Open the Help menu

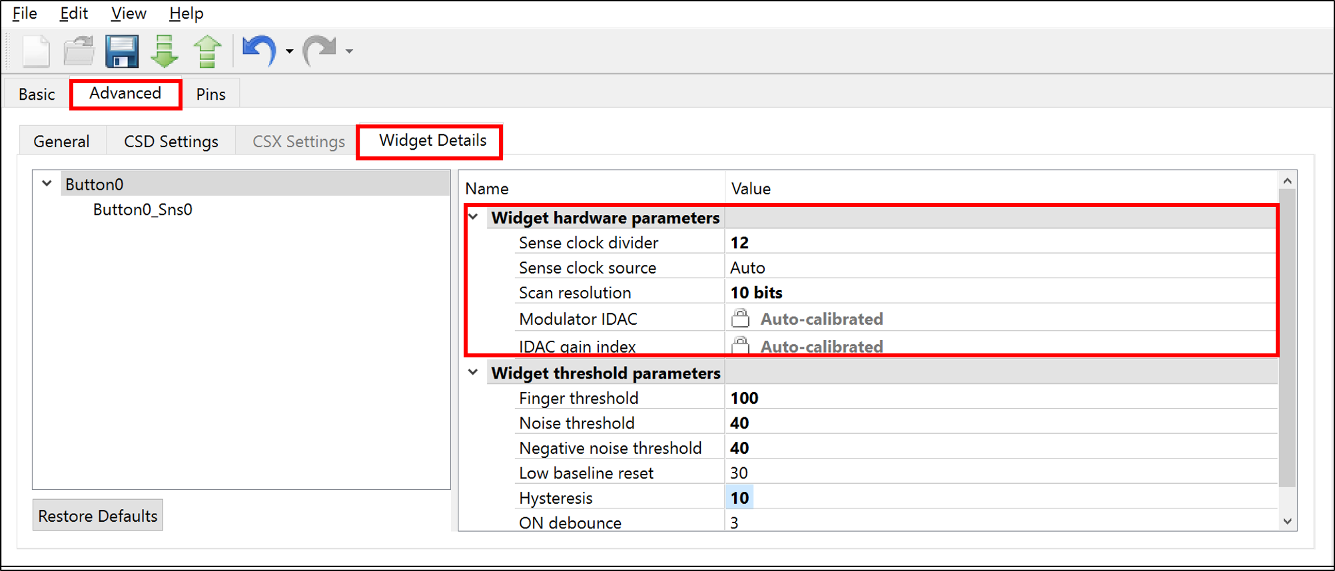[186, 13]
